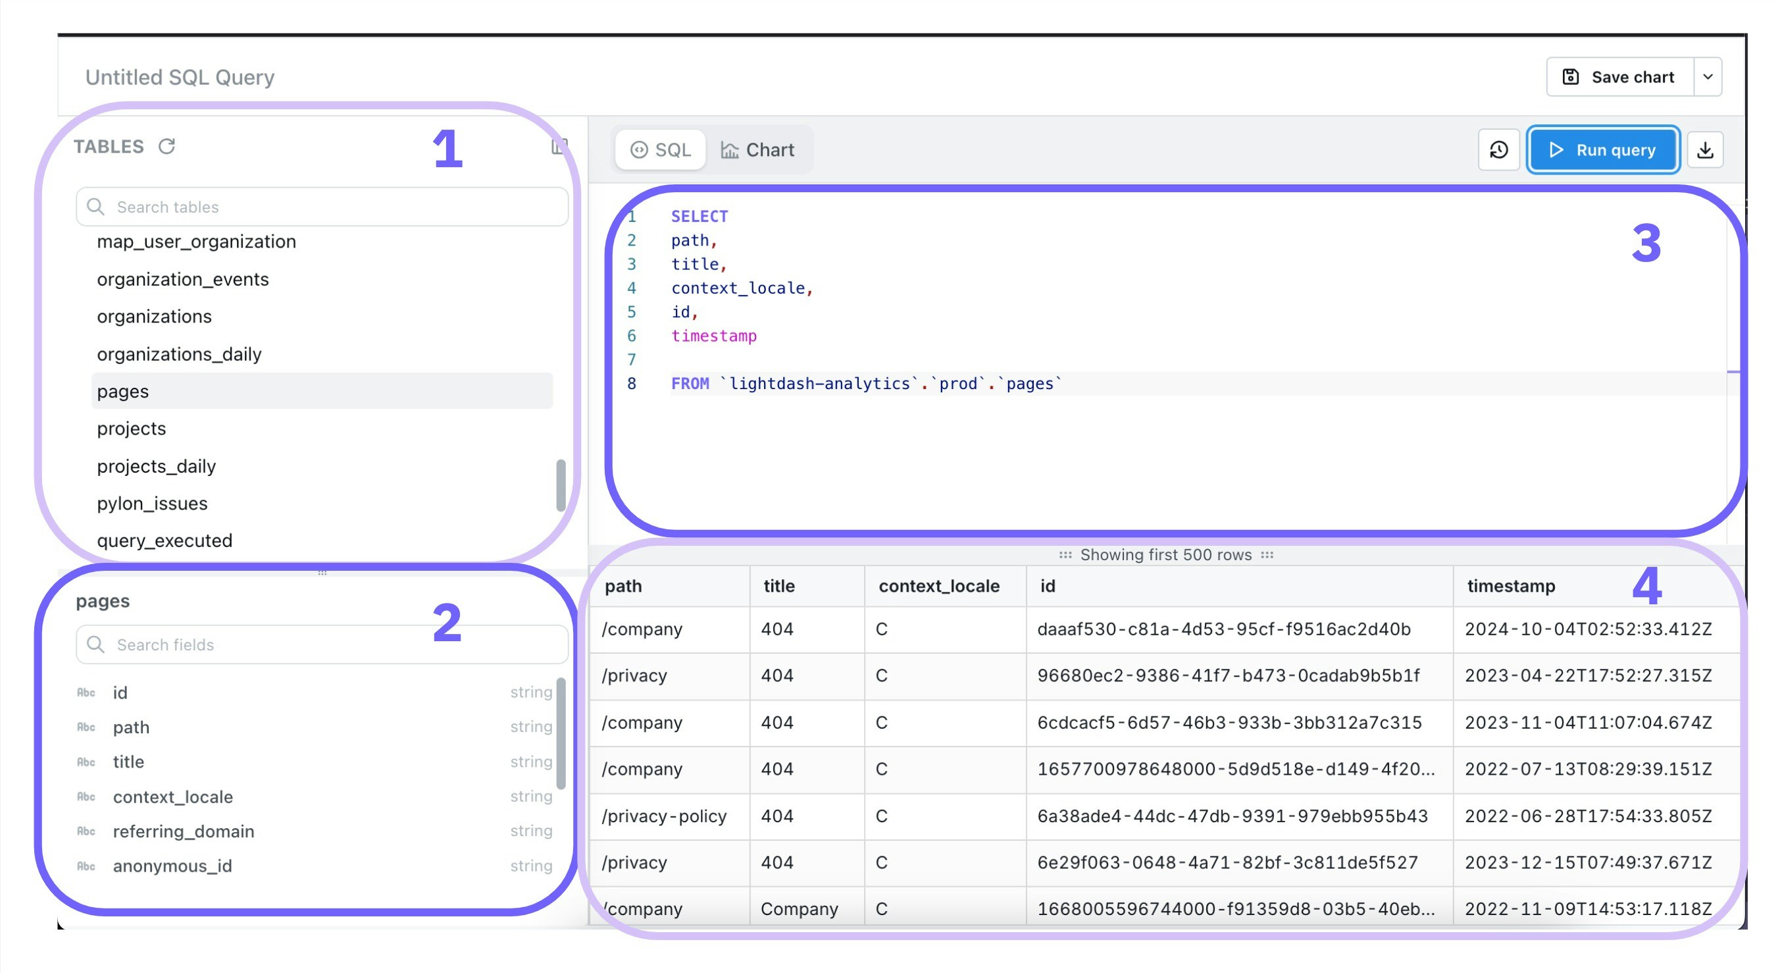Click the Abc icon next to referring_domain
Screen dimensions: 1780x973
(x=86, y=831)
